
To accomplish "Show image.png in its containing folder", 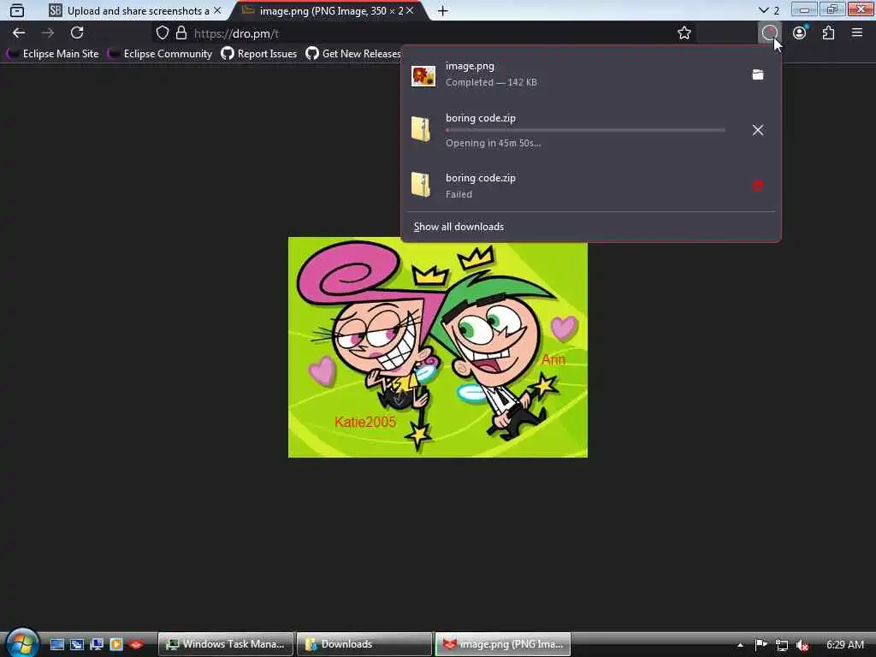I will click(x=758, y=74).
